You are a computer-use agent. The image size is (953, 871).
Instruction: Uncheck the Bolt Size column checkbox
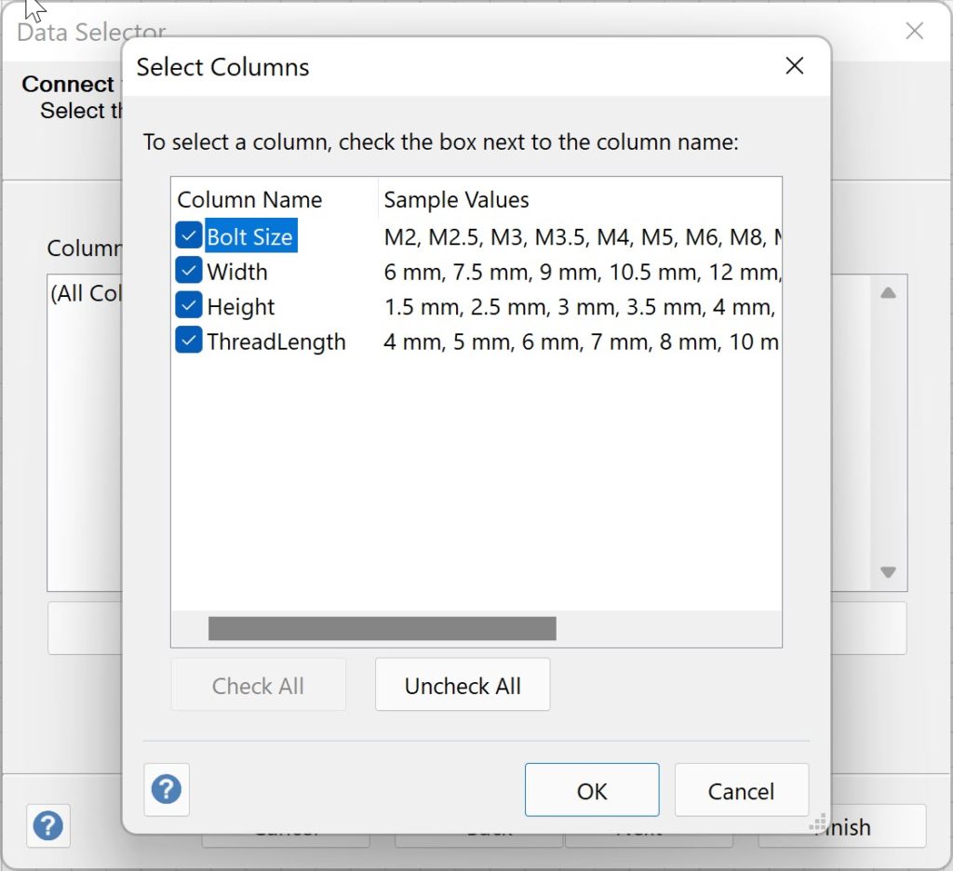pos(189,236)
